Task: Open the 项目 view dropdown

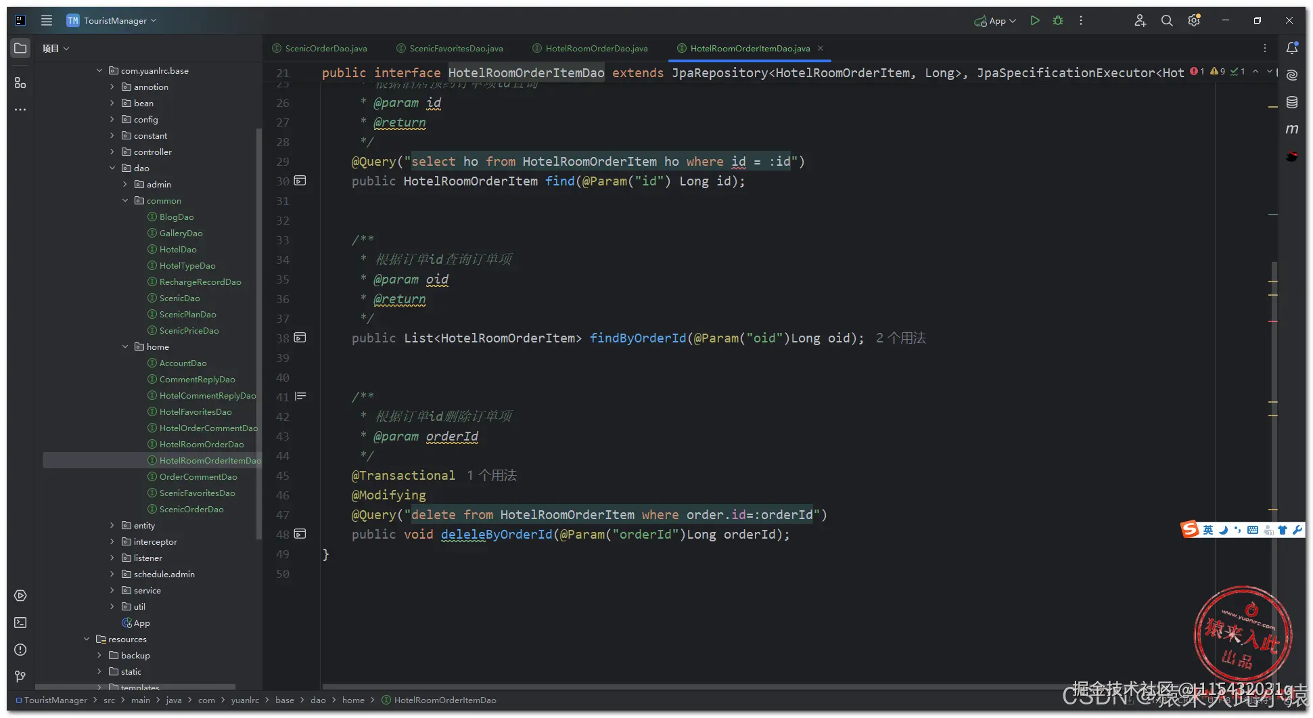Action: 55,48
